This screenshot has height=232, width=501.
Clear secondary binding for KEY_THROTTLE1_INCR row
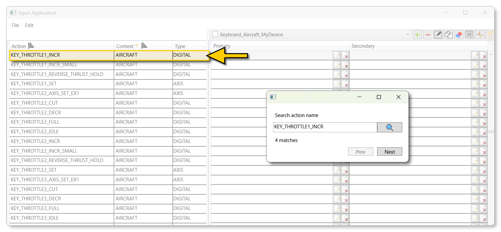(483, 55)
